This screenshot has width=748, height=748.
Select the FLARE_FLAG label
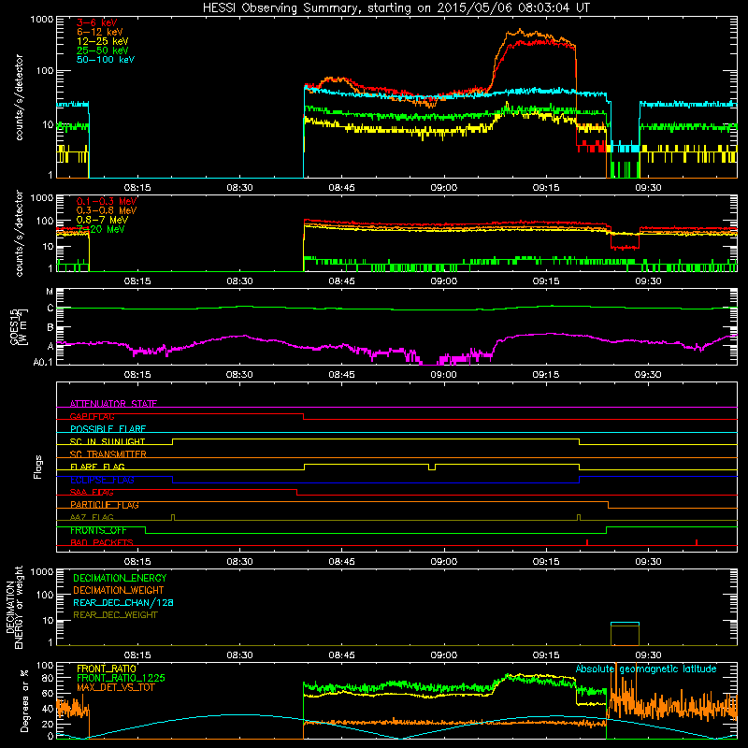click(x=97, y=467)
